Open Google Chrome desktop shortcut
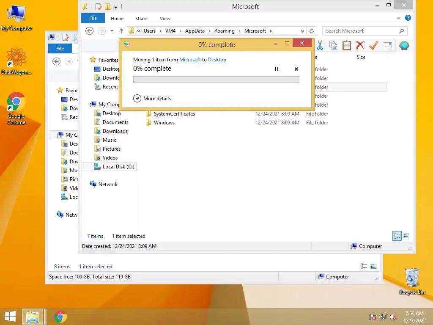Viewport: 433px width, 325px height. click(16, 108)
